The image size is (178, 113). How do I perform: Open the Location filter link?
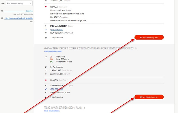pos(29,11)
